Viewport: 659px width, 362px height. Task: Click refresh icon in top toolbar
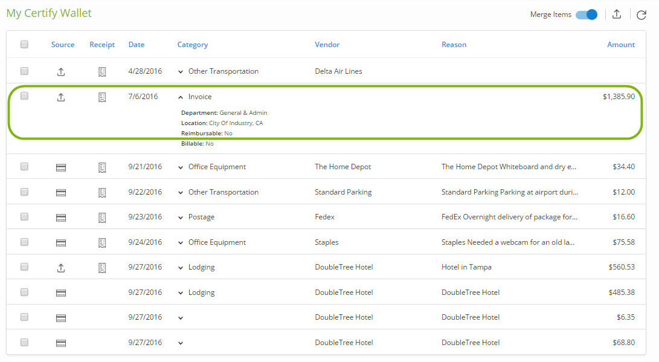click(x=641, y=15)
